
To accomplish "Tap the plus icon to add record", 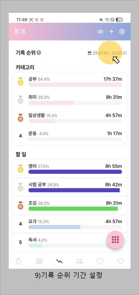I will click(x=112, y=32).
